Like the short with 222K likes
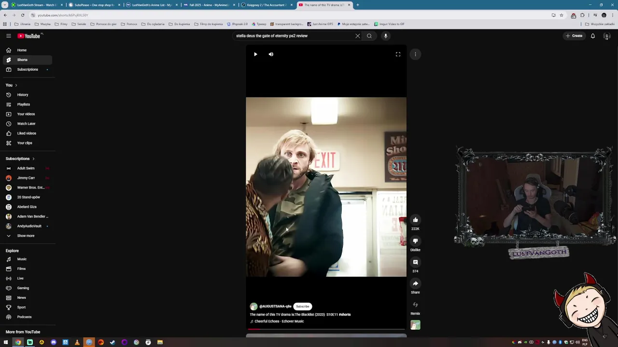 pos(415,220)
